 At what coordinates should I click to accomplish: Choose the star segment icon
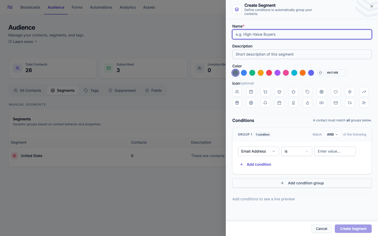point(293,92)
